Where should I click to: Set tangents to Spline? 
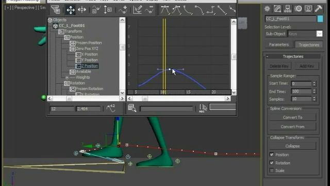click(176, 10)
